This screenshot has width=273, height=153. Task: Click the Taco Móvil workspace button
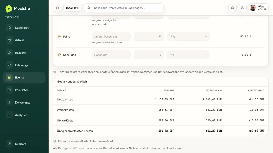(x=72, y=8)
